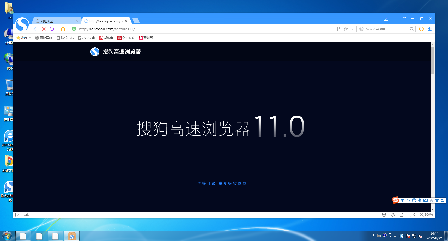Switch to the ie.sogou.com features tab

tap(106, 21)
